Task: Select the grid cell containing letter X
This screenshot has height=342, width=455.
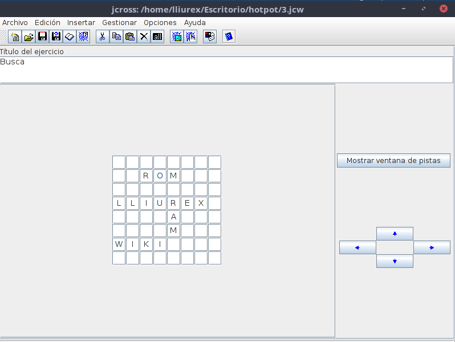Action: point(201,203)
